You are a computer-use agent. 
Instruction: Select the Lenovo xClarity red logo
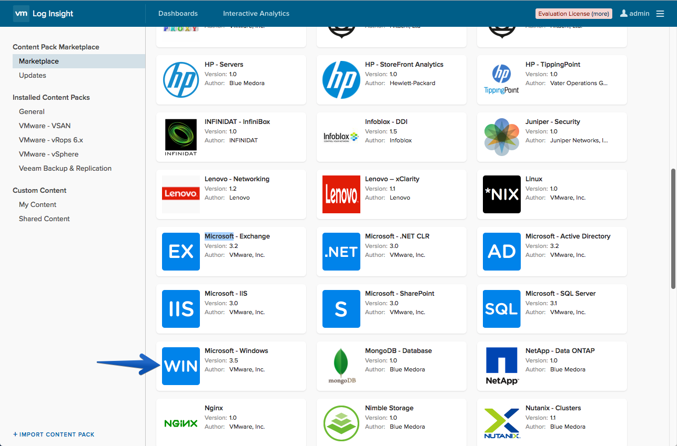341,194
